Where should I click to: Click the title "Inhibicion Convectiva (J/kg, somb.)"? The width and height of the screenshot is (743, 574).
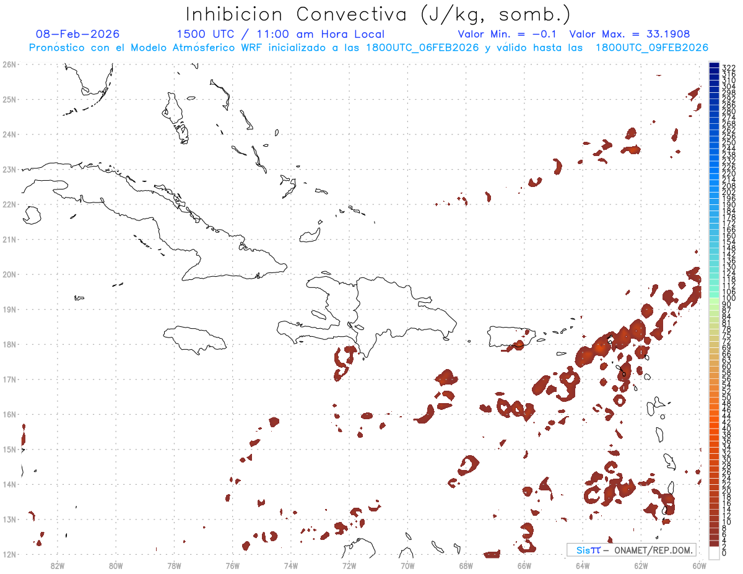(x=378, y=15)
